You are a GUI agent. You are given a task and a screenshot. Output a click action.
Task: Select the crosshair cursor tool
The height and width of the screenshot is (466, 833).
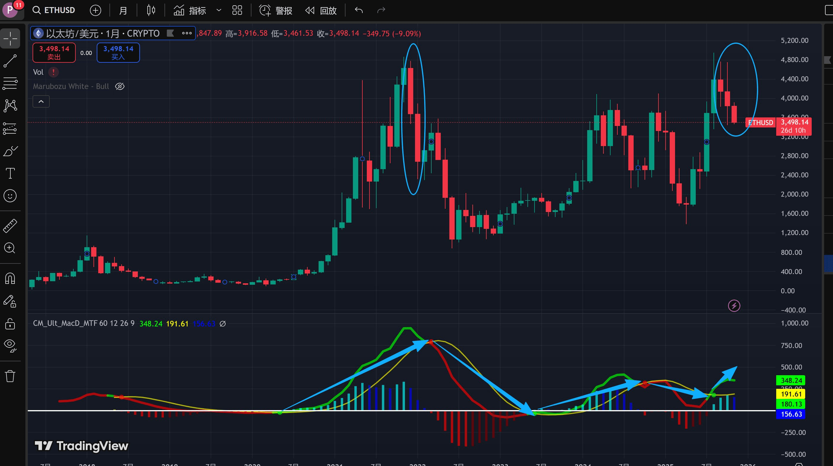click(10, 38)
